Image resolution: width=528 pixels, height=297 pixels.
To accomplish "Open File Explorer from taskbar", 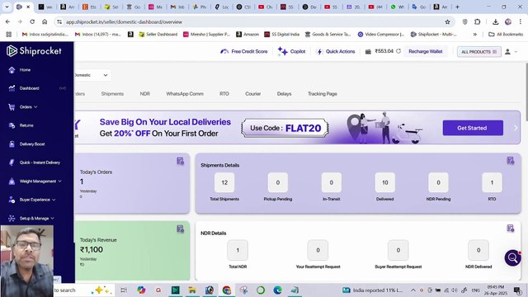I will tap(192, 290).
